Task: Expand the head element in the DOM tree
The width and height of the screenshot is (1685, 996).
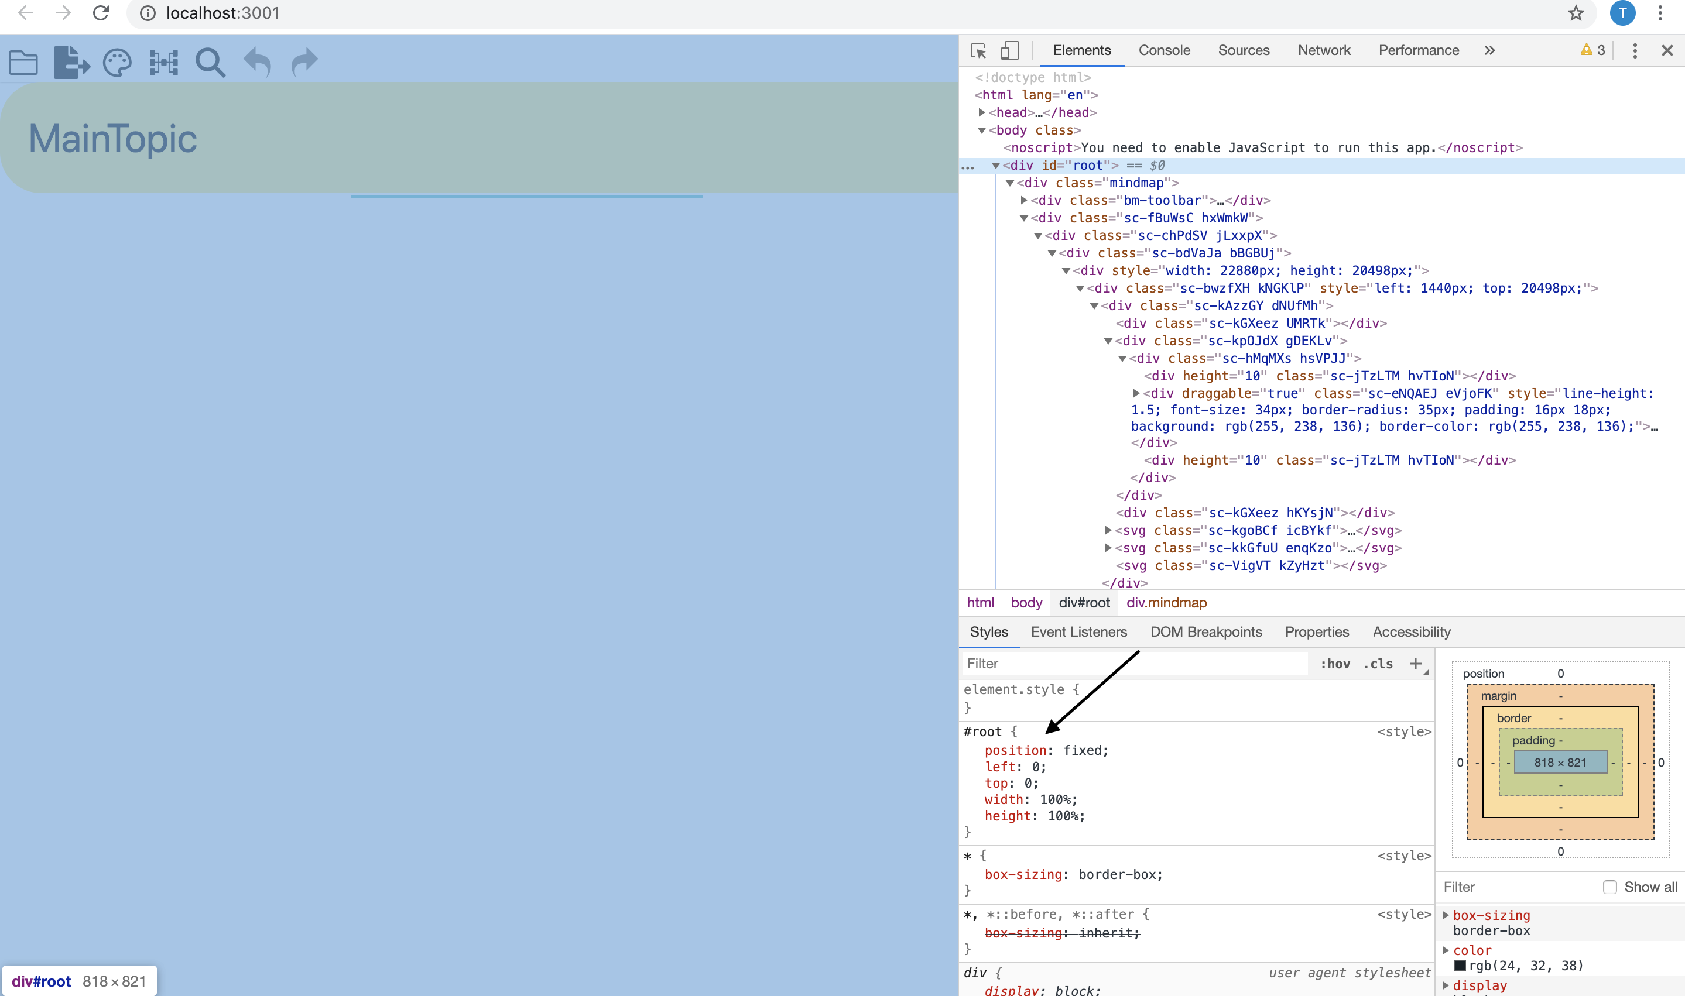Action: coord(981,112)
